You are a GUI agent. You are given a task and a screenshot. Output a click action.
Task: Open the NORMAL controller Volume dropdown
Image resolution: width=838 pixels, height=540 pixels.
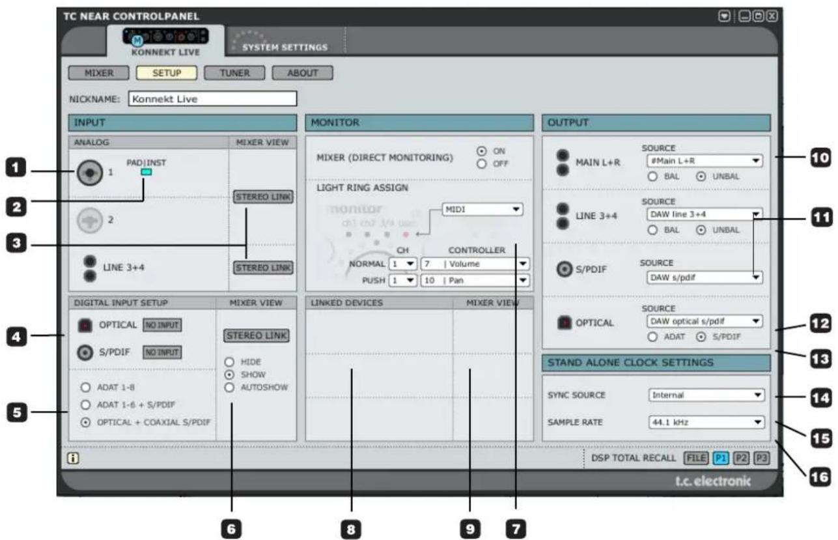[474, 264]
